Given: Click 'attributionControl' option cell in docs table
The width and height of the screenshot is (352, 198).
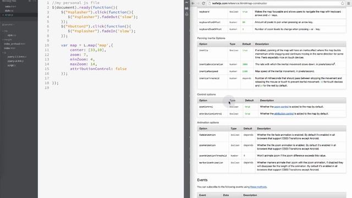Looking at the screenshot, I should tap(210, 114).
